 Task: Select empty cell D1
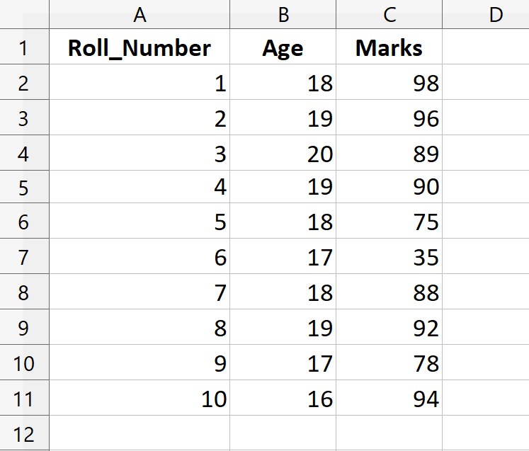486,48
